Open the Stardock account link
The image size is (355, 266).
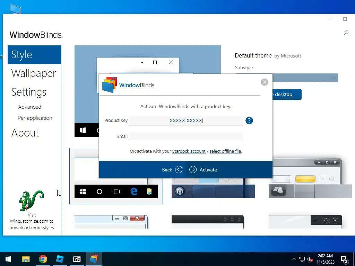(x=189, y=151)
